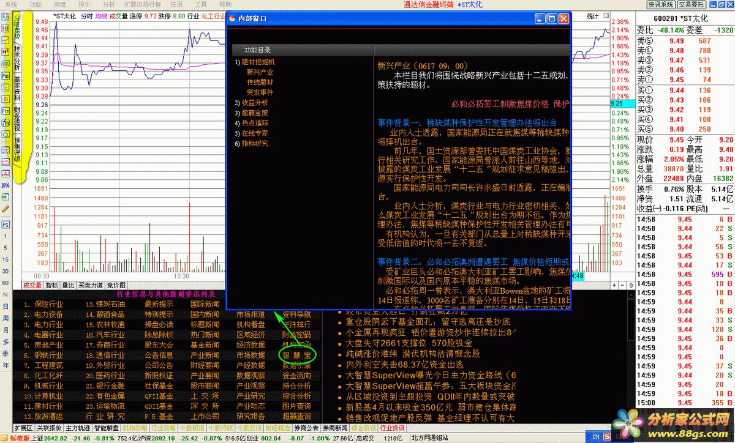735x443 pixels.
Task: Open the 最新提示 news link
Action: [x=159, y=304]
